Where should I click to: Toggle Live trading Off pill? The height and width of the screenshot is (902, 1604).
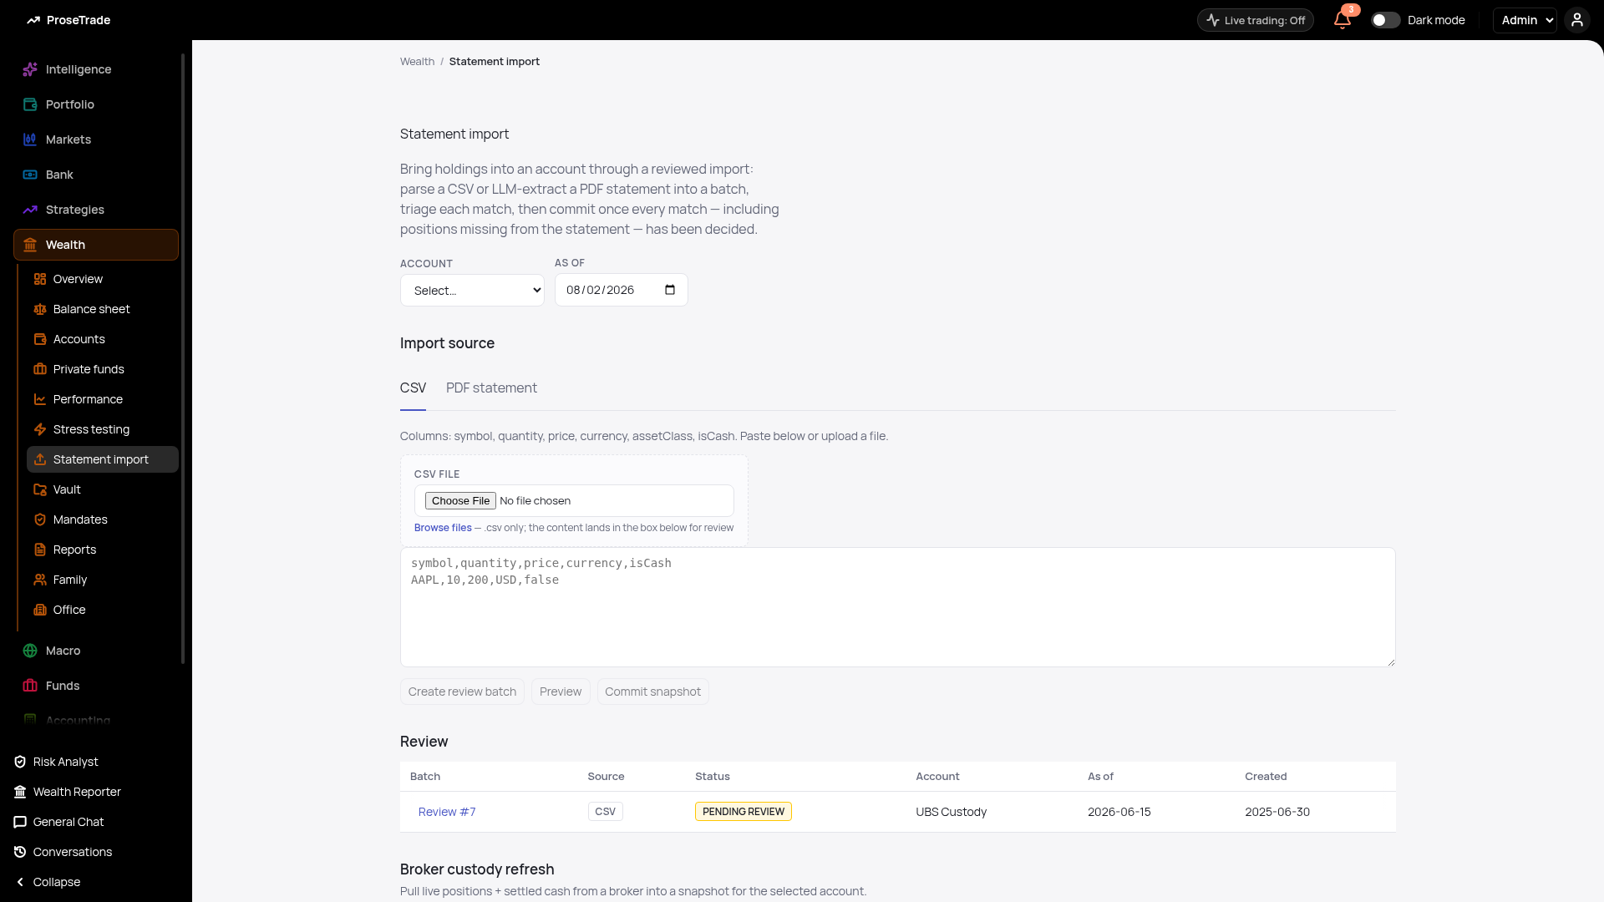click(1256, 20)
